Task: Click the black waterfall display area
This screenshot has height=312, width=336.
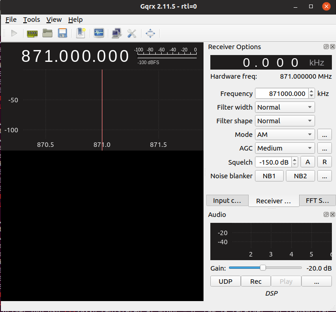Action: (102, 226)
